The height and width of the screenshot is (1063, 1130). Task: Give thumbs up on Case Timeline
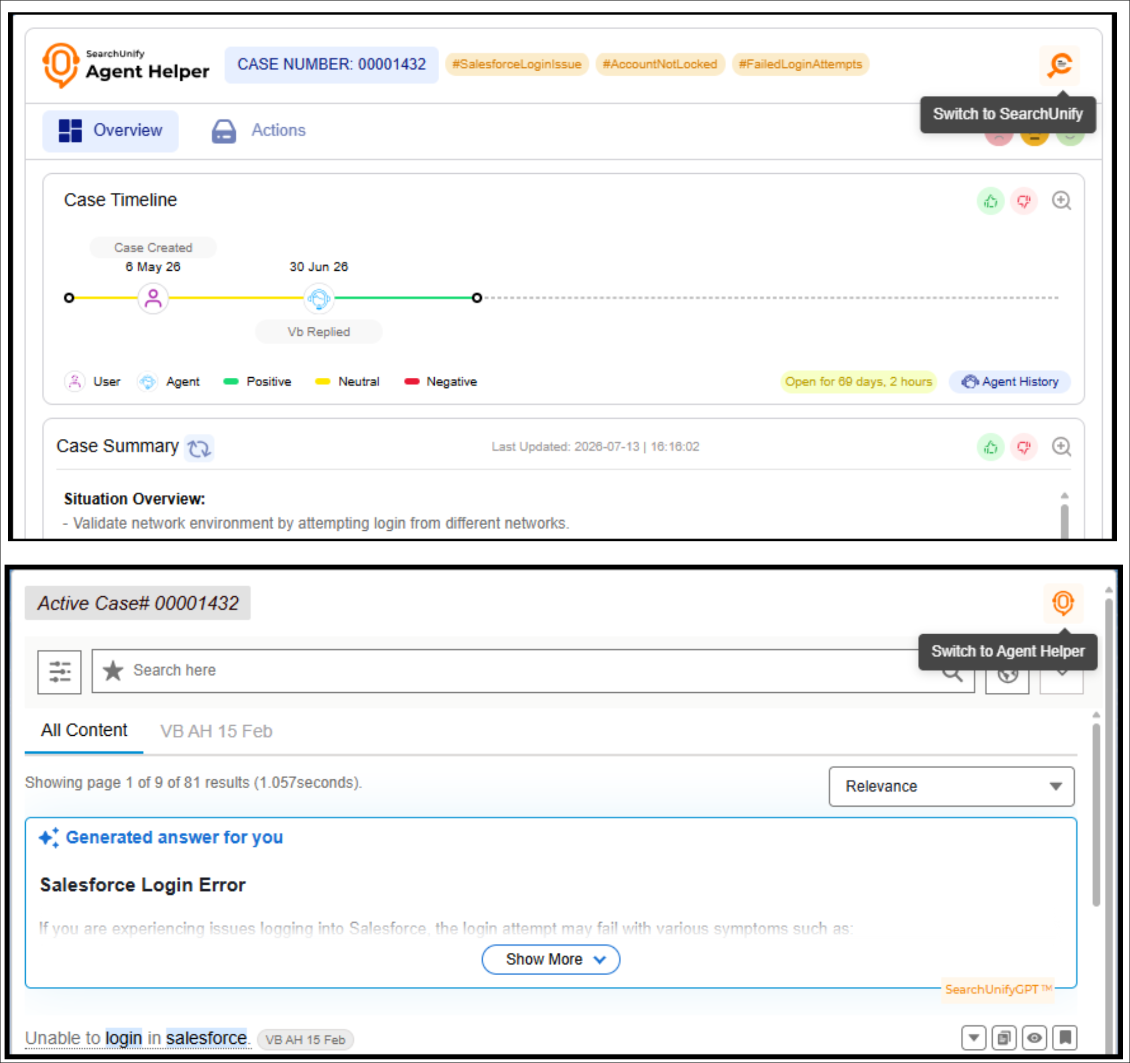point(991,200)
